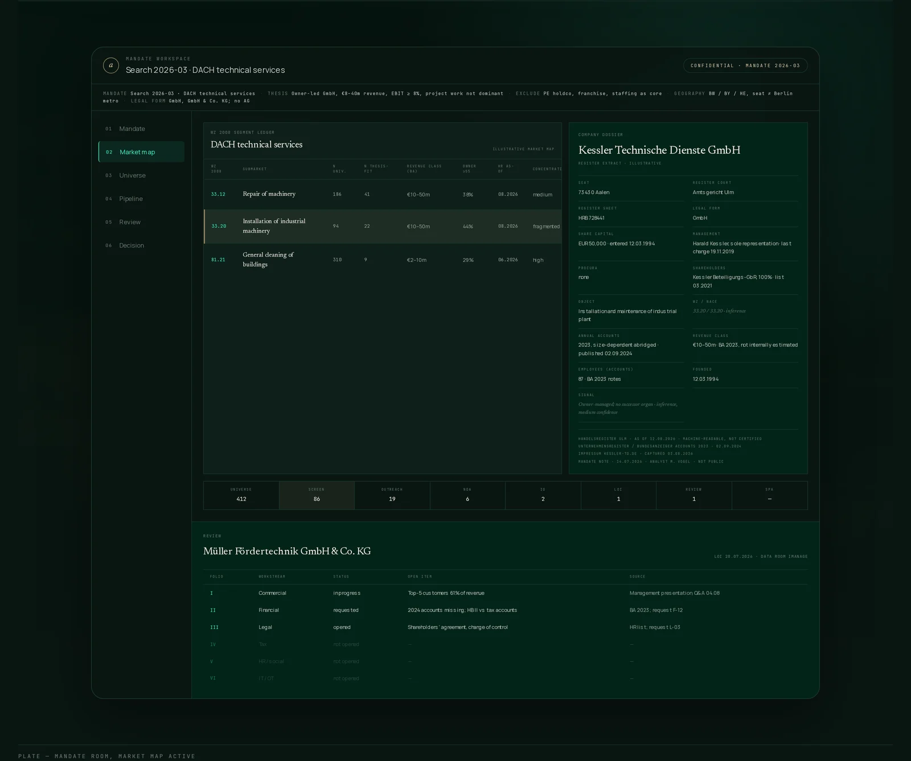Select General cleaning of buildings row
The height and width of the screenshot is (761, 911).
click(x=383, y=260)
